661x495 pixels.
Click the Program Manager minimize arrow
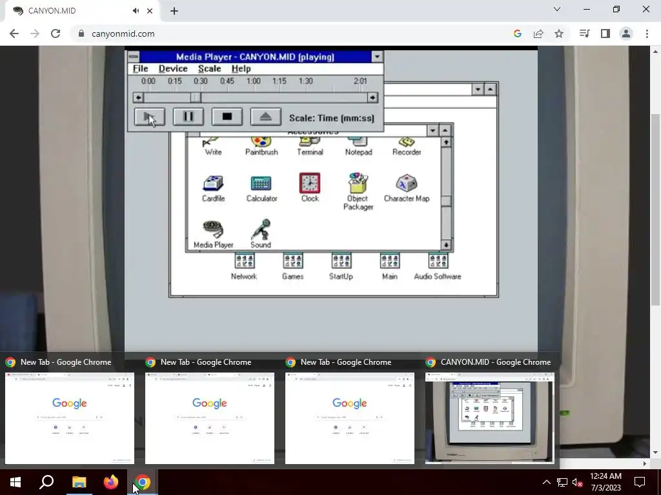pyautogui.click(x=477, y=89)
